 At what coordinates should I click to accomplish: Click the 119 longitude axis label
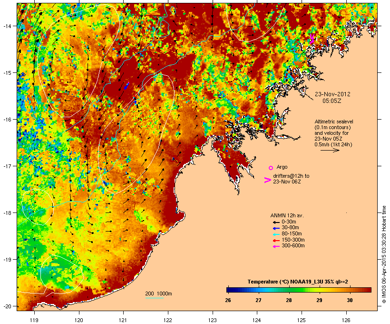tap(34, 320)
